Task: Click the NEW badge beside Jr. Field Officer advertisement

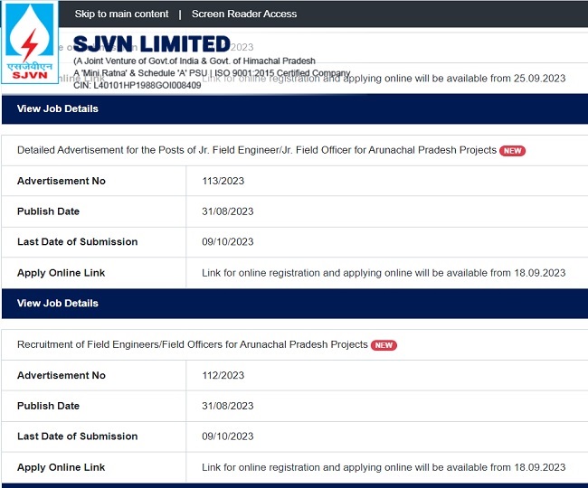Action: point(512,151)
